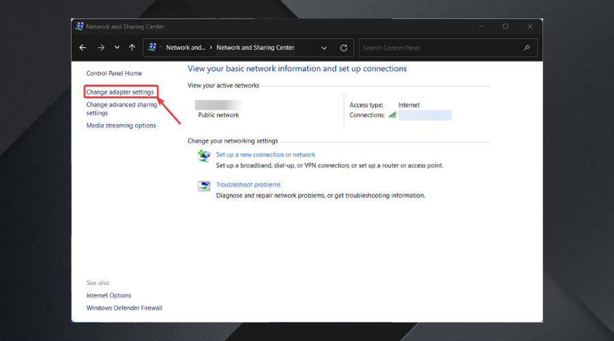614x341 pixels.
Task: Select 'Network and...' breadcrumb in address bar
Action: point(186,48)
